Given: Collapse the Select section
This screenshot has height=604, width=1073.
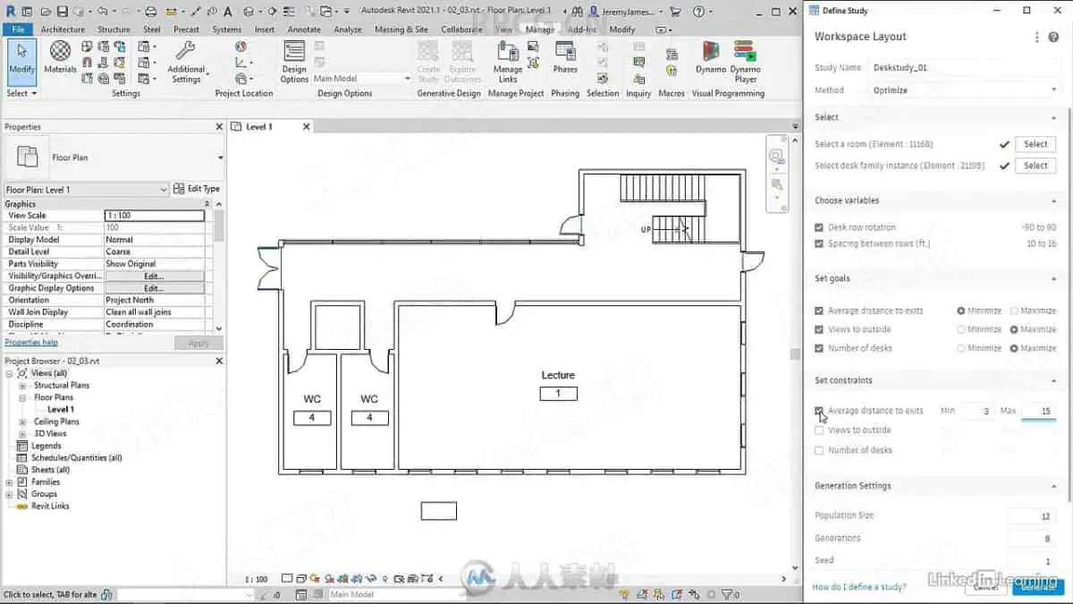Looking at the screenshot, I should click(x=1054, y=117).
